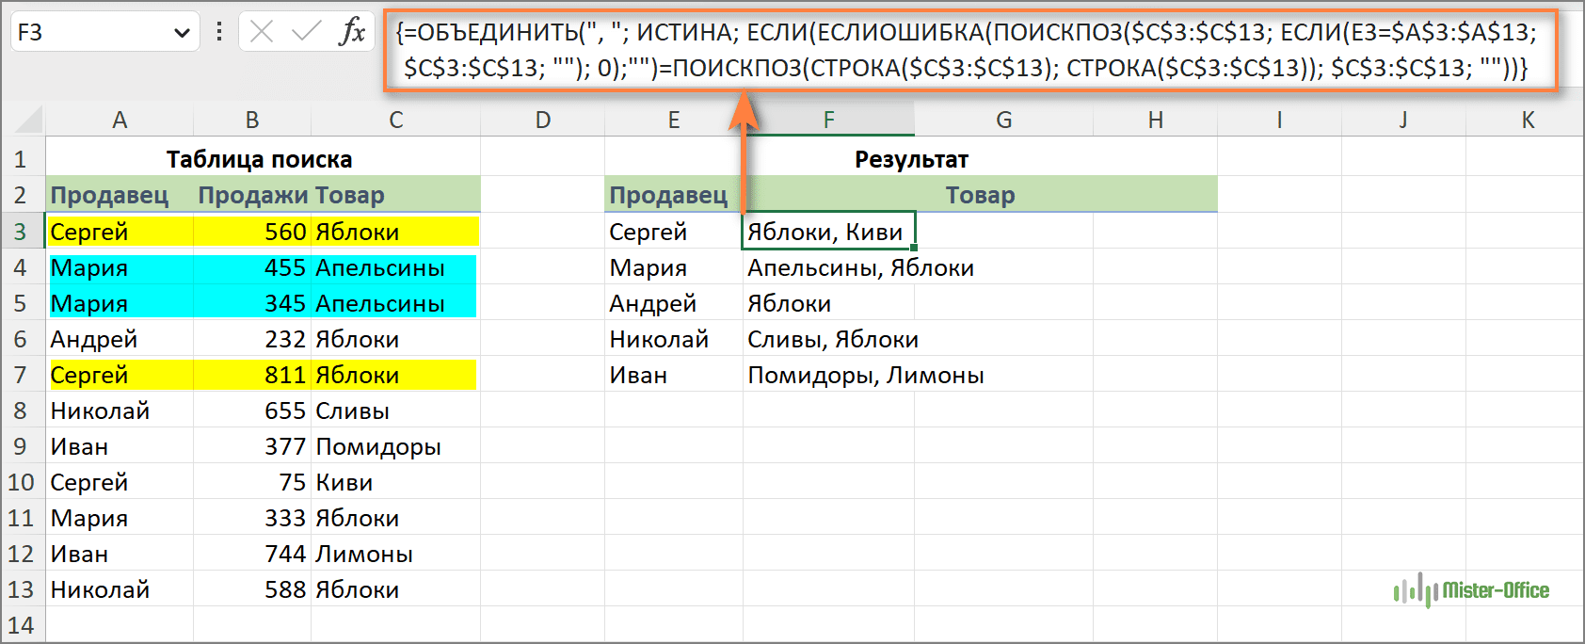Click cell containing Помидоры, Лимоны
This screenshot has height=644, width=1585.
(865, 375)
